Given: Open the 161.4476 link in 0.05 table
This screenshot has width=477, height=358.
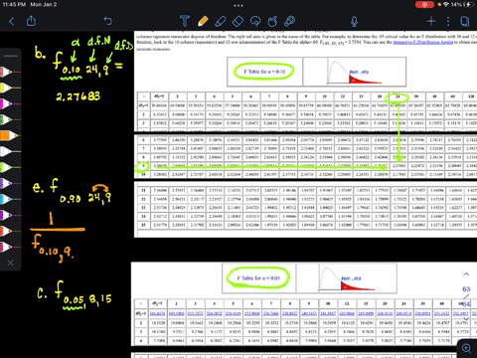Looking at the screenshot, I should [157, 313].
